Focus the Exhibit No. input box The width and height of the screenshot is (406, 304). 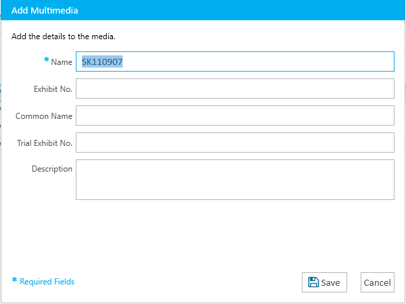pyautogui.click(x=235, y=88)
